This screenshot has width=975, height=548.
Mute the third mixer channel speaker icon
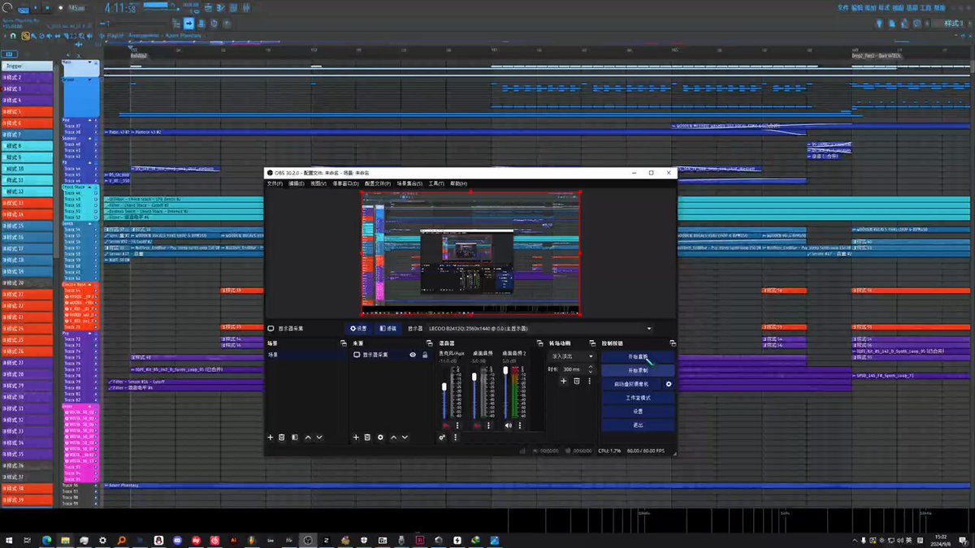509,425
